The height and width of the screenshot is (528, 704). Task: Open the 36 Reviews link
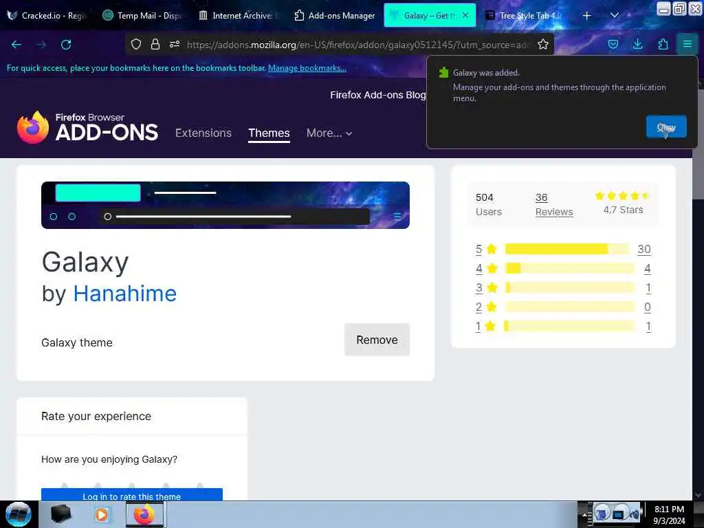(554, 205)
